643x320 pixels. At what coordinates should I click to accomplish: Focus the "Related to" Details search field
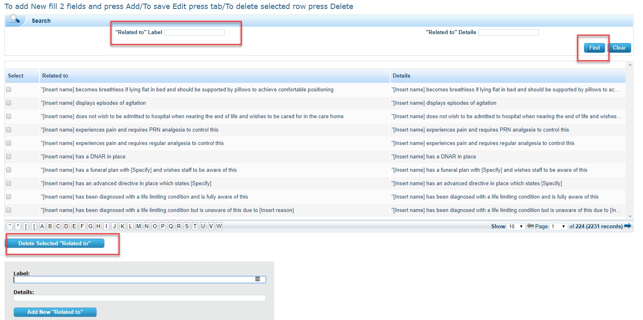(508, 32)
